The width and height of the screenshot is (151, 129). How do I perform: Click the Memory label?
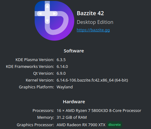point(45,118)
